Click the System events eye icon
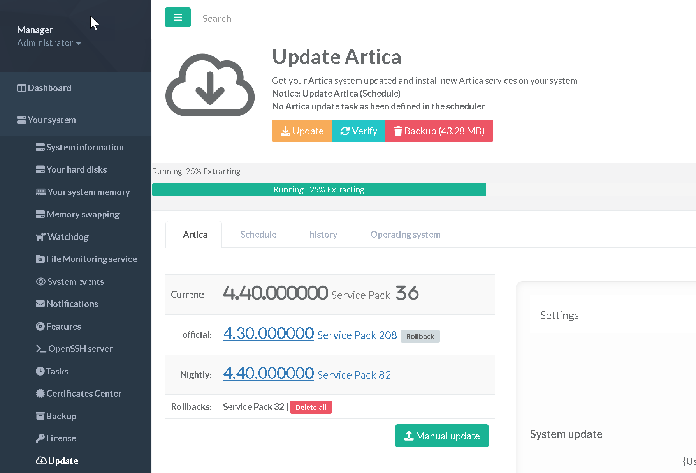The width and height of the screenshot is (696, 473). pos(40,282)
